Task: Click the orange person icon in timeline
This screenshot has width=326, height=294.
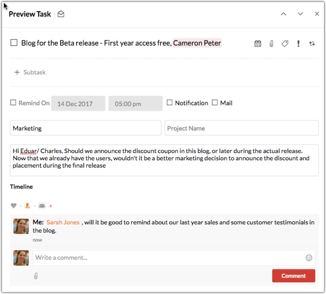Action: coord(28,206)
